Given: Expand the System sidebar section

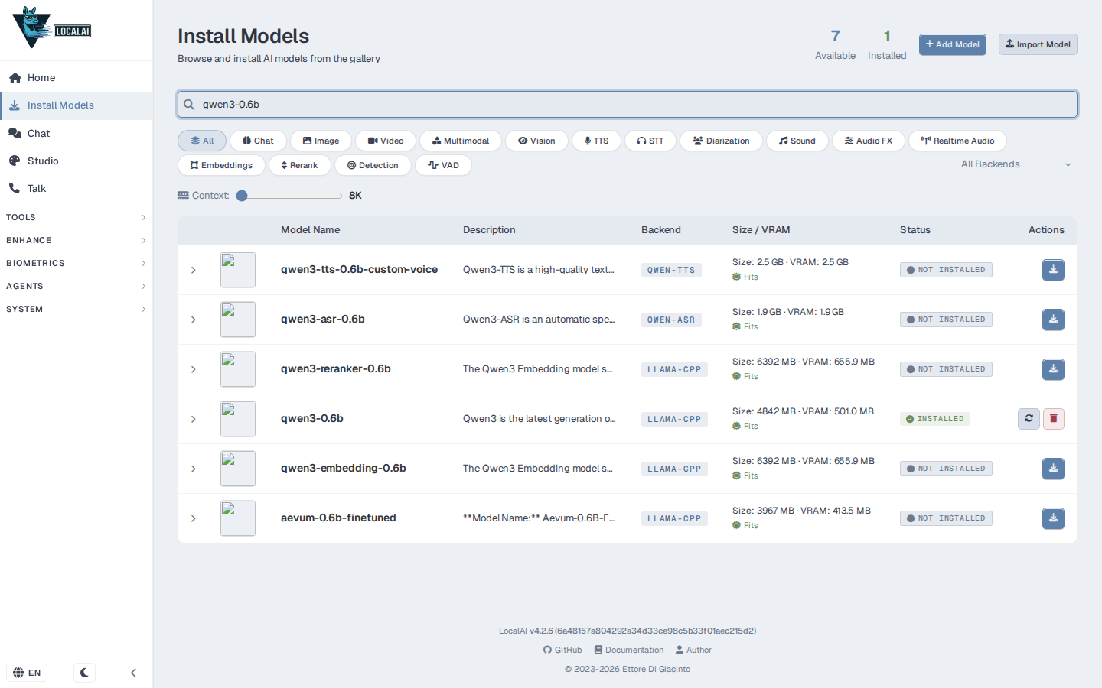Looking at the screenshot, I should (x=77, y=310).
